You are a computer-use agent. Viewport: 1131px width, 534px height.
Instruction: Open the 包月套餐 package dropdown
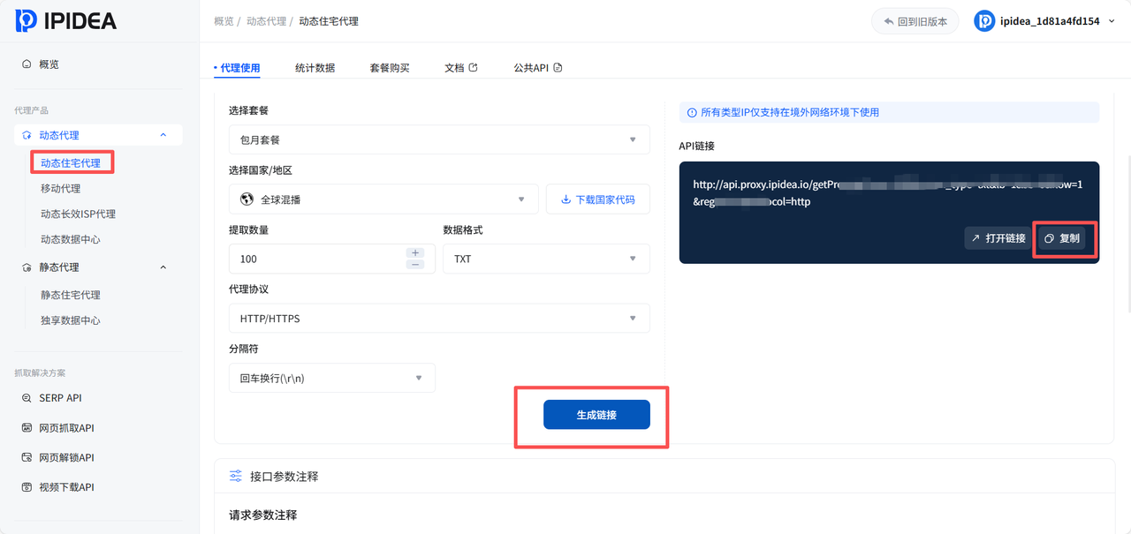click(439, 139)
